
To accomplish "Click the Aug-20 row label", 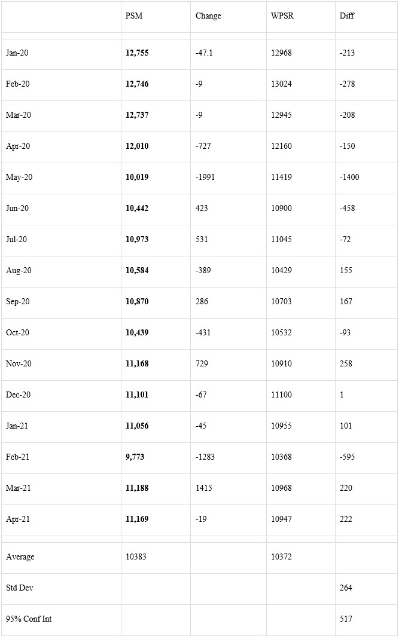I will tap(19, 271).
